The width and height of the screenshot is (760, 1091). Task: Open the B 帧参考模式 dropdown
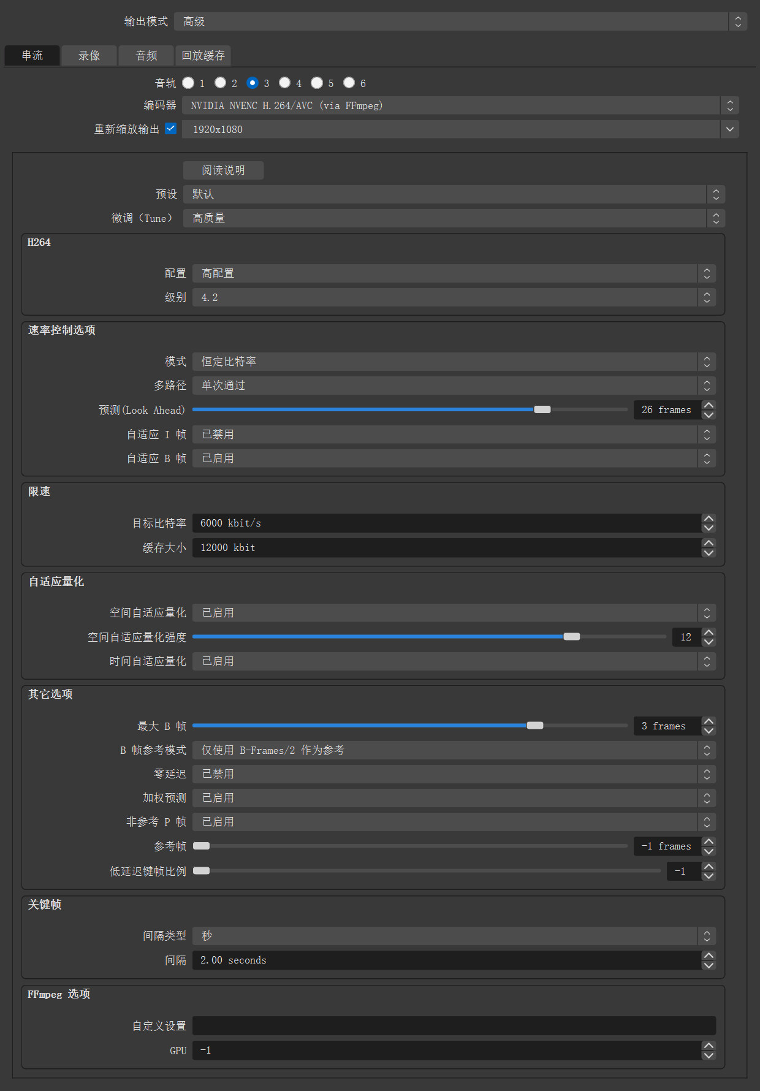tap(454, 750)
